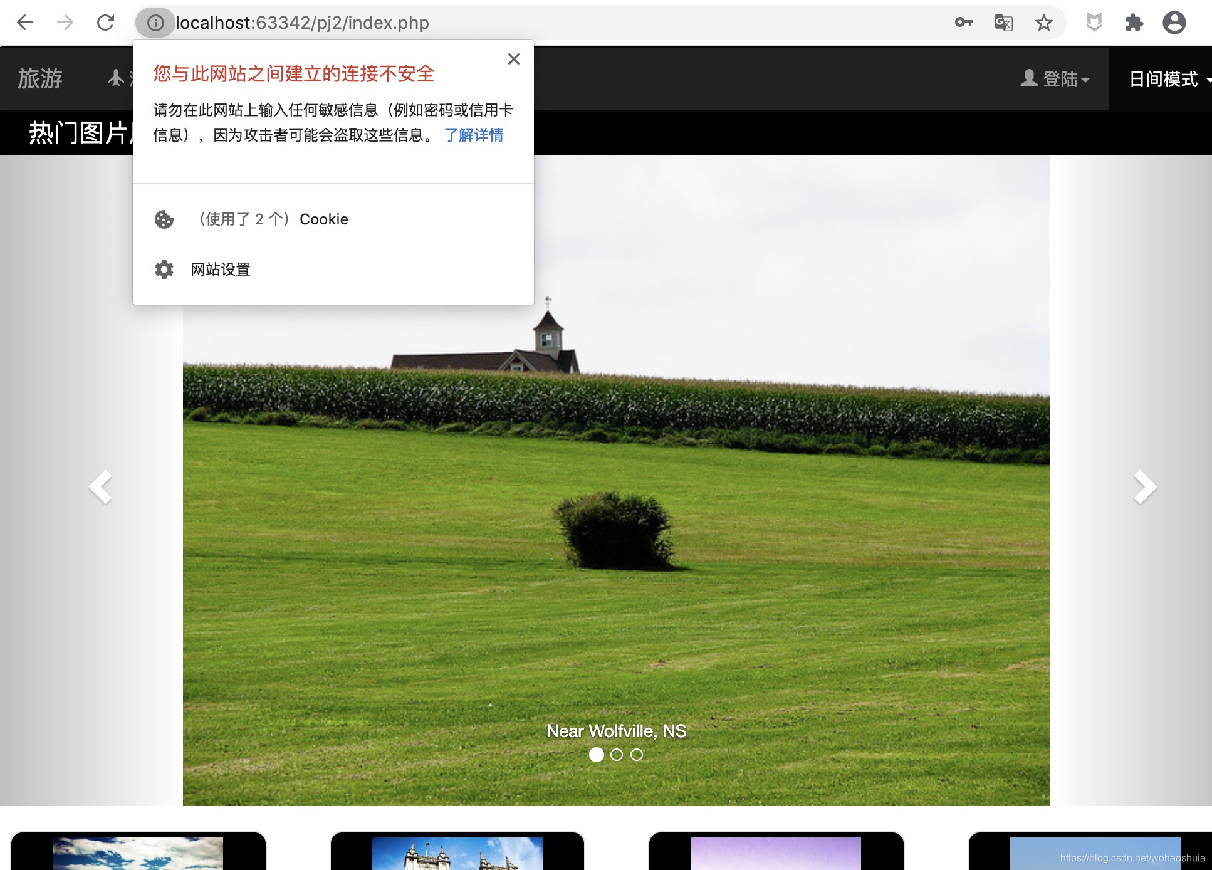
Task: Go to next carousel slide arrow
Action: tap(1145, 487)
